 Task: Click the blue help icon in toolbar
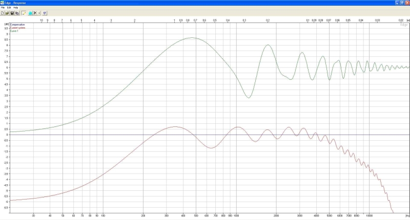[45, 13]
